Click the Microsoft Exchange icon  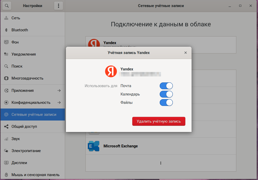[94, 146]
